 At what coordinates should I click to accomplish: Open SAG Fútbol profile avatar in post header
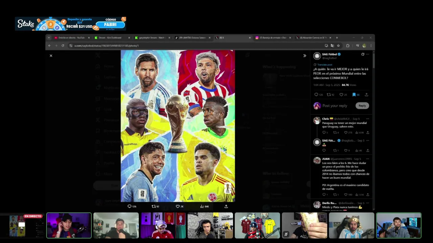(317, 56)
